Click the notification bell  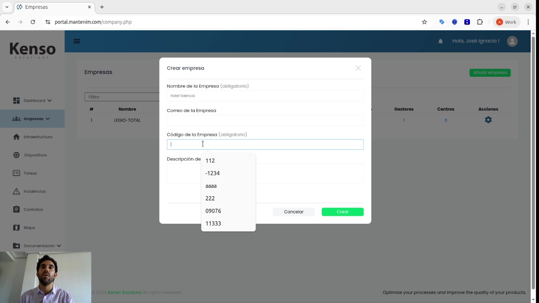tap(440, 41)
